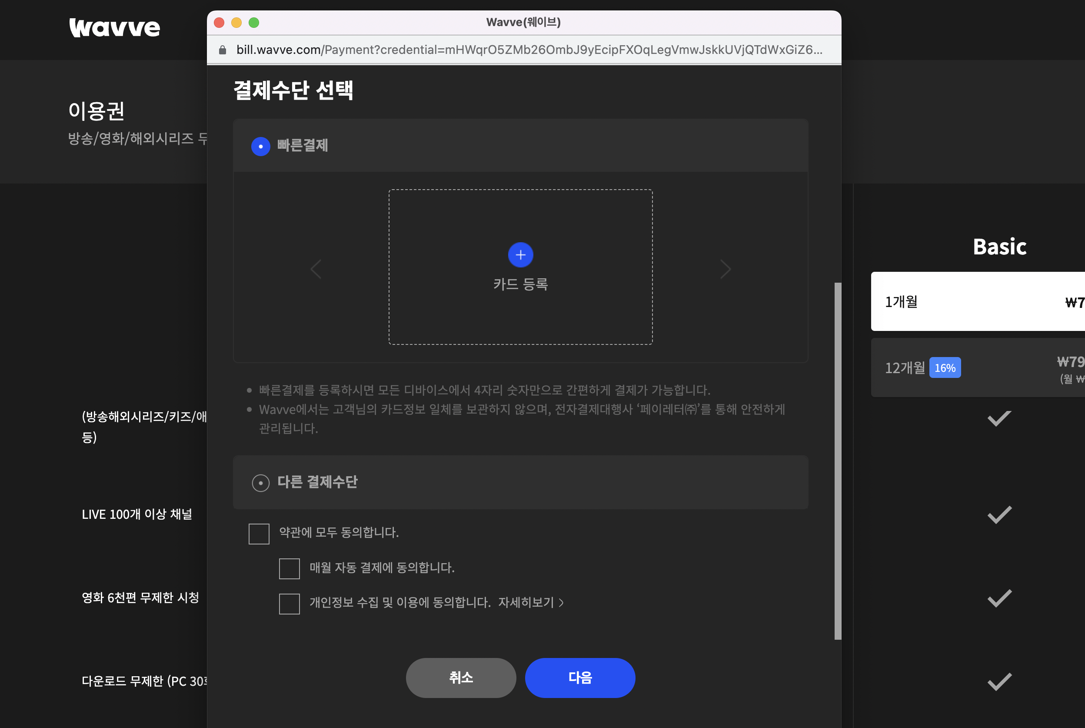Screen dimensions: 1085x728
Task: Enable 매월 자동 결제에 동의합니다
Action: tap(290, 568)
